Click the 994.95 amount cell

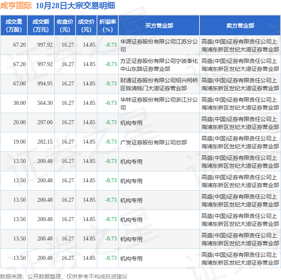click(45, 83)
